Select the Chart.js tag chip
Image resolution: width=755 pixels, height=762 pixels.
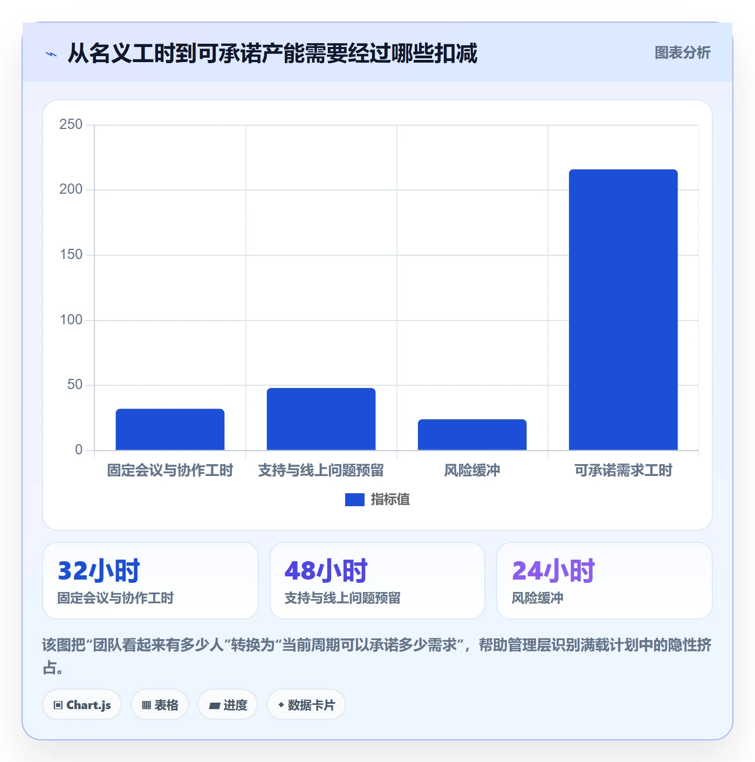82,705
